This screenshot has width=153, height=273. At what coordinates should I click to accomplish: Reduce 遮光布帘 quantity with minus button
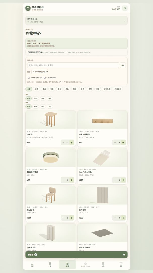point(115,218)
